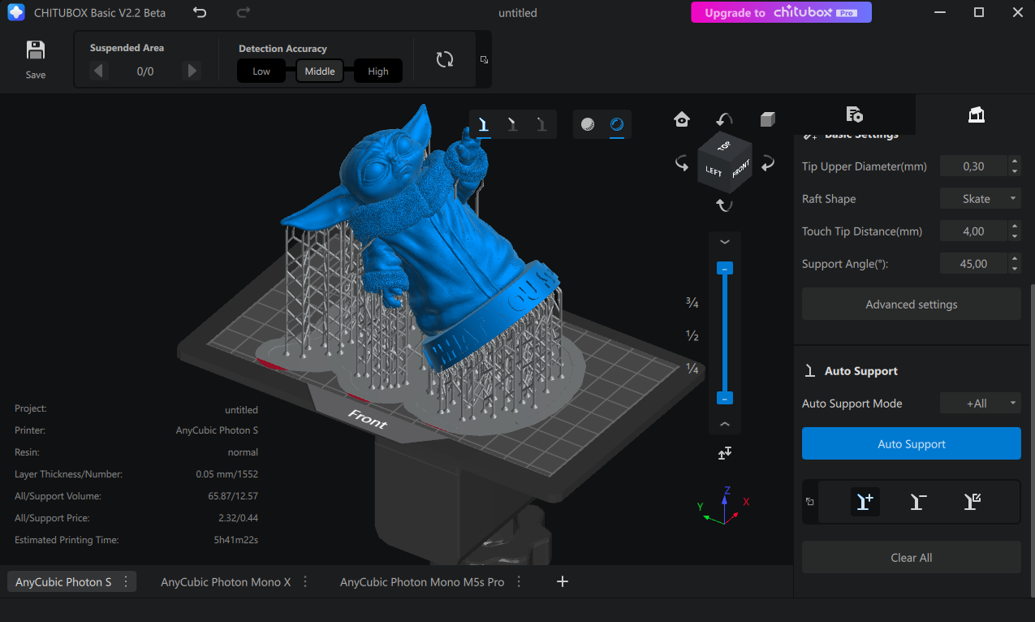Select the delete support tool icon
The width and height of the screenshot is (1035, 622).
tap(918, 502)
